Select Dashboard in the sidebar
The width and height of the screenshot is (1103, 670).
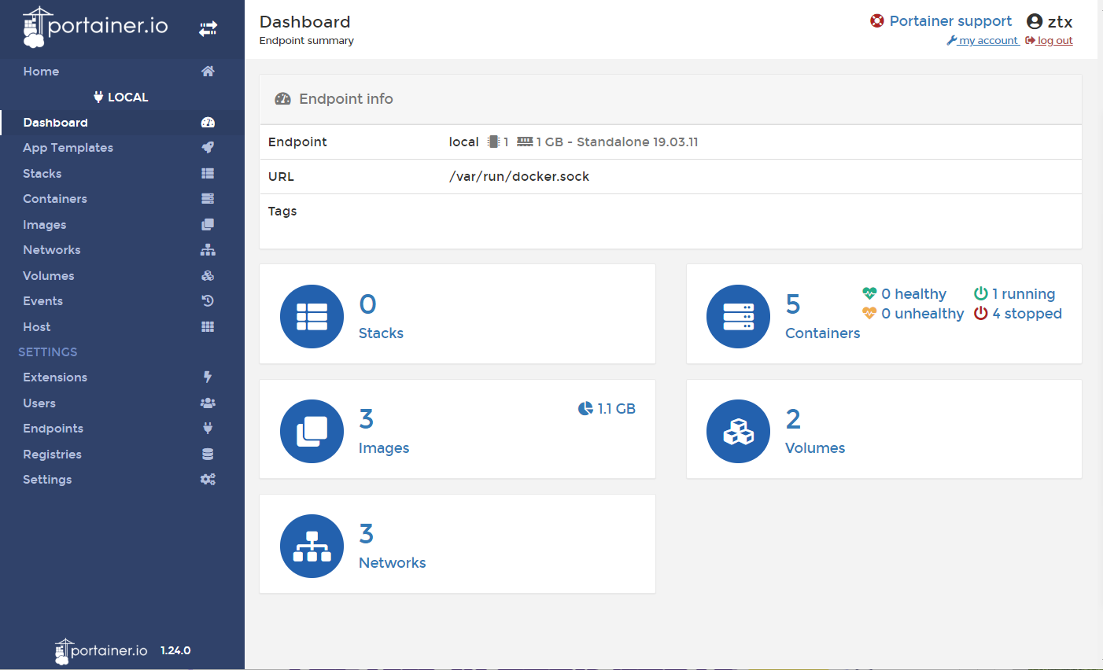coord(122,123)
